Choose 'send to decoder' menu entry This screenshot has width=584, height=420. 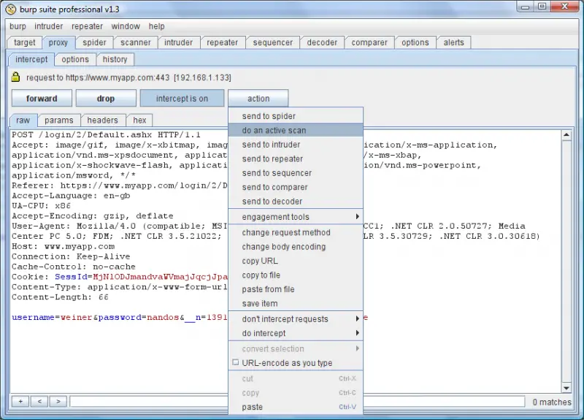tap(296, 201)
